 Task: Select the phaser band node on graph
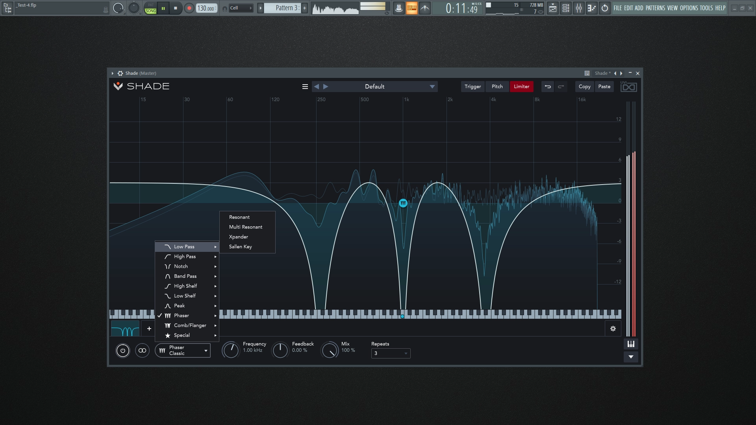403,203
